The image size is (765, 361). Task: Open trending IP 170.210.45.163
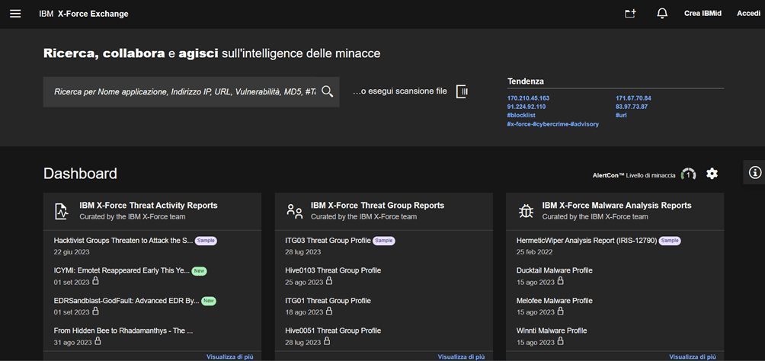[528, 98]
